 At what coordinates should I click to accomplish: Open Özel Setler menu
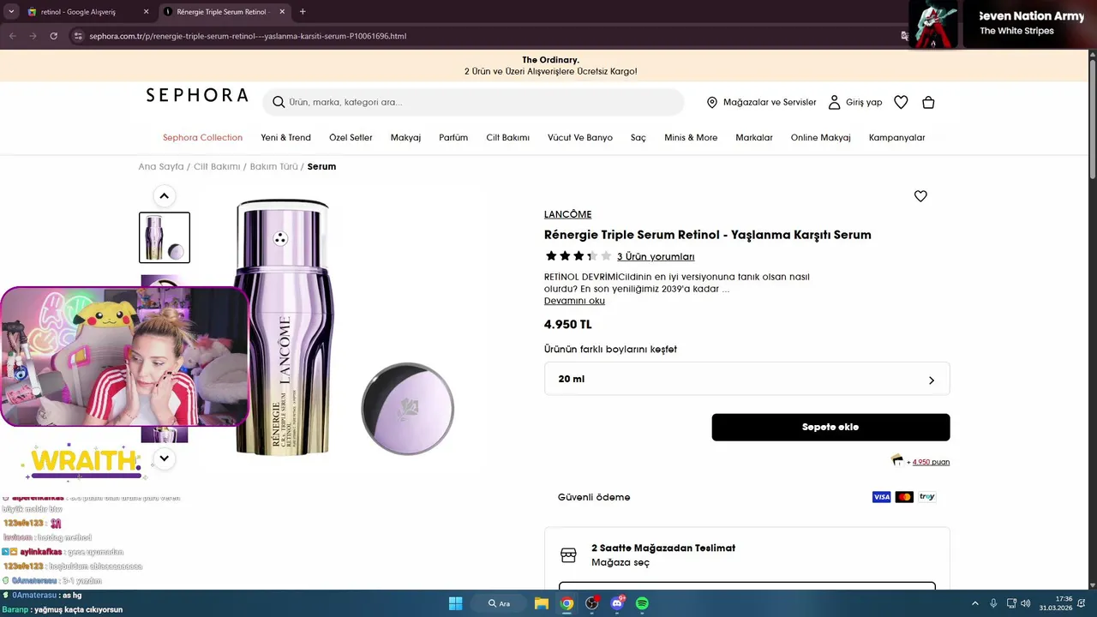(351, 137)
